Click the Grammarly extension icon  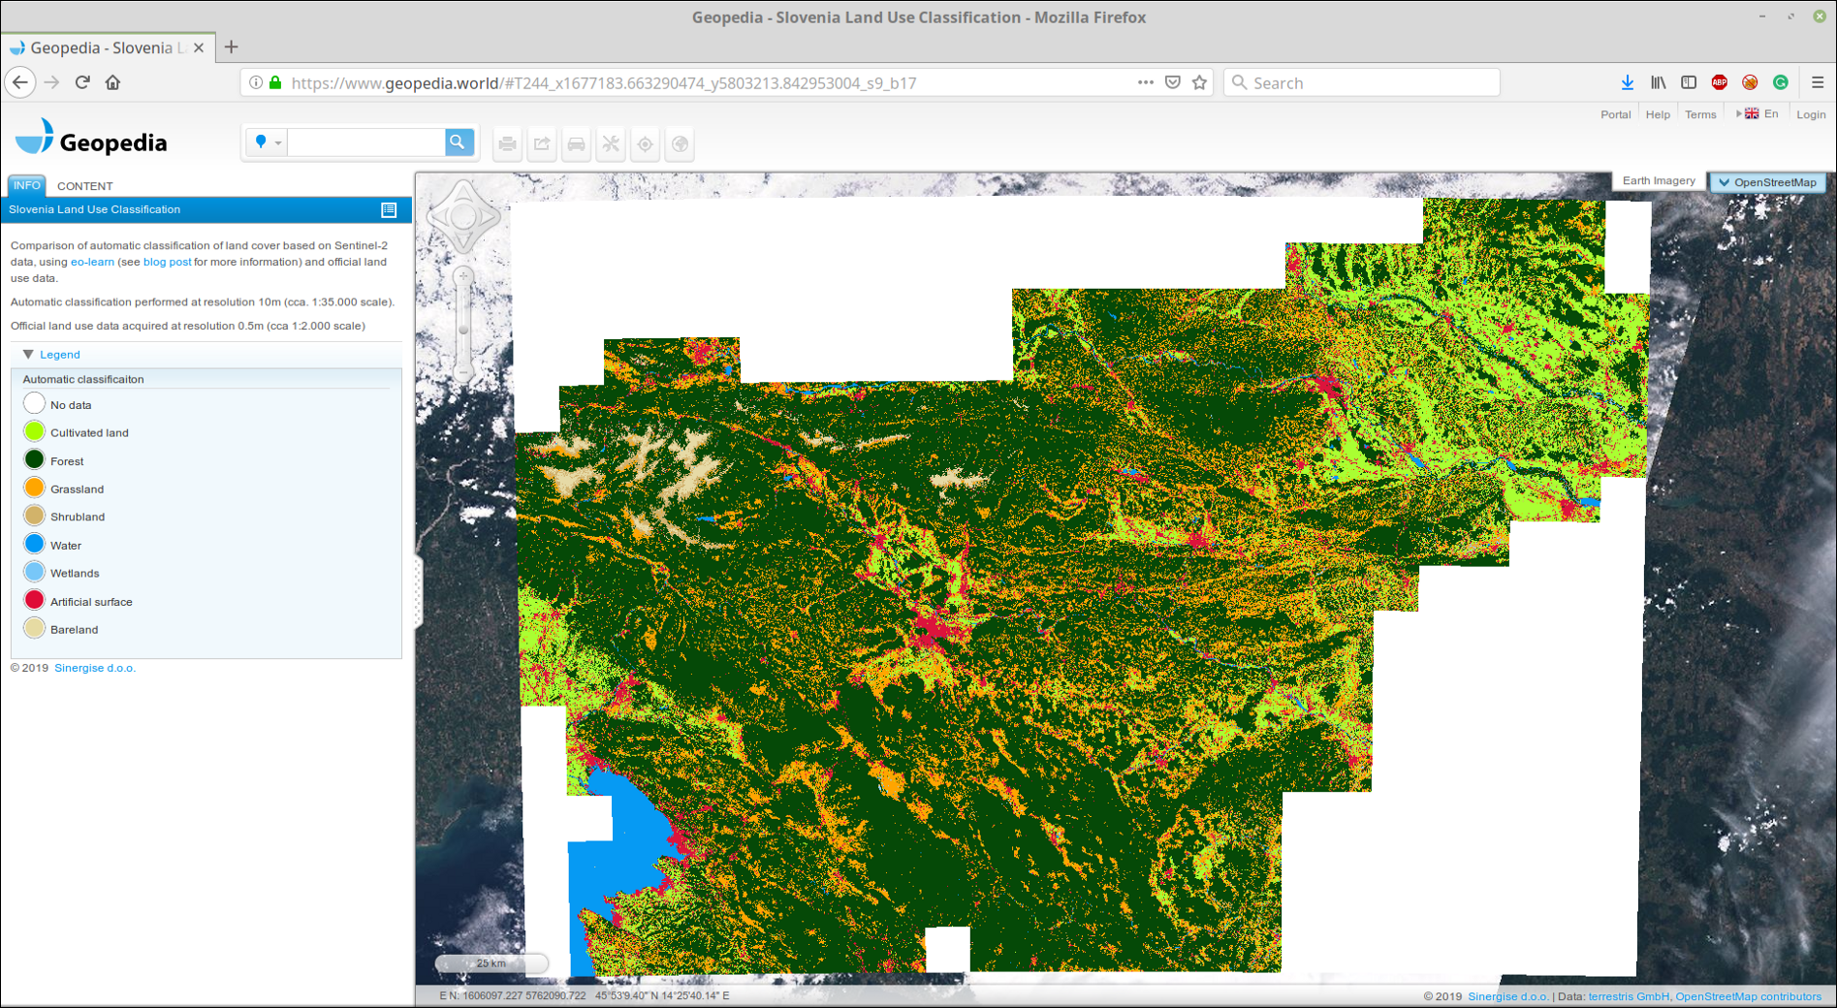pos(1781,82)
